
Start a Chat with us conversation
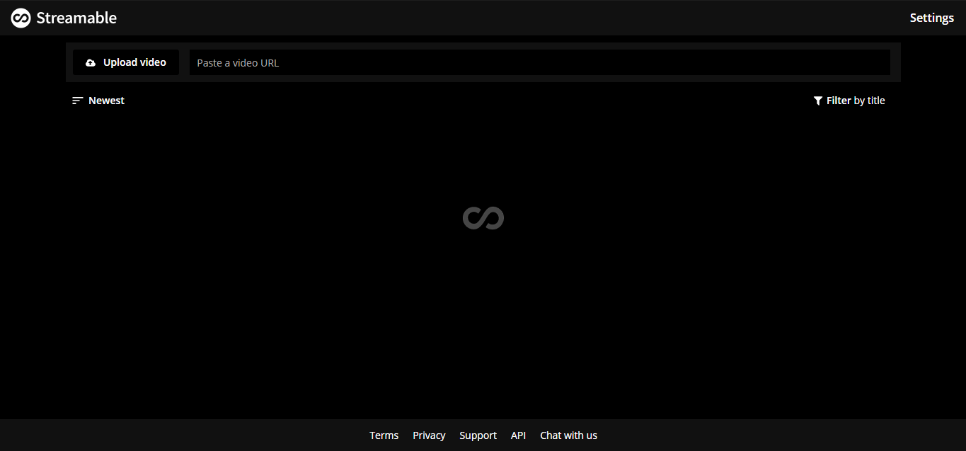coord(568,435)
